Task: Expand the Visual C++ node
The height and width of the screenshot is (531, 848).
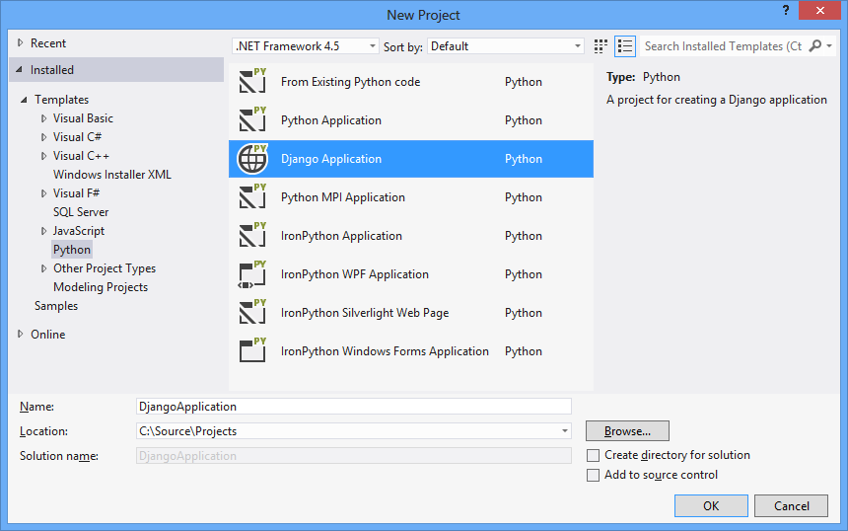Action: [x=43, y=156]
